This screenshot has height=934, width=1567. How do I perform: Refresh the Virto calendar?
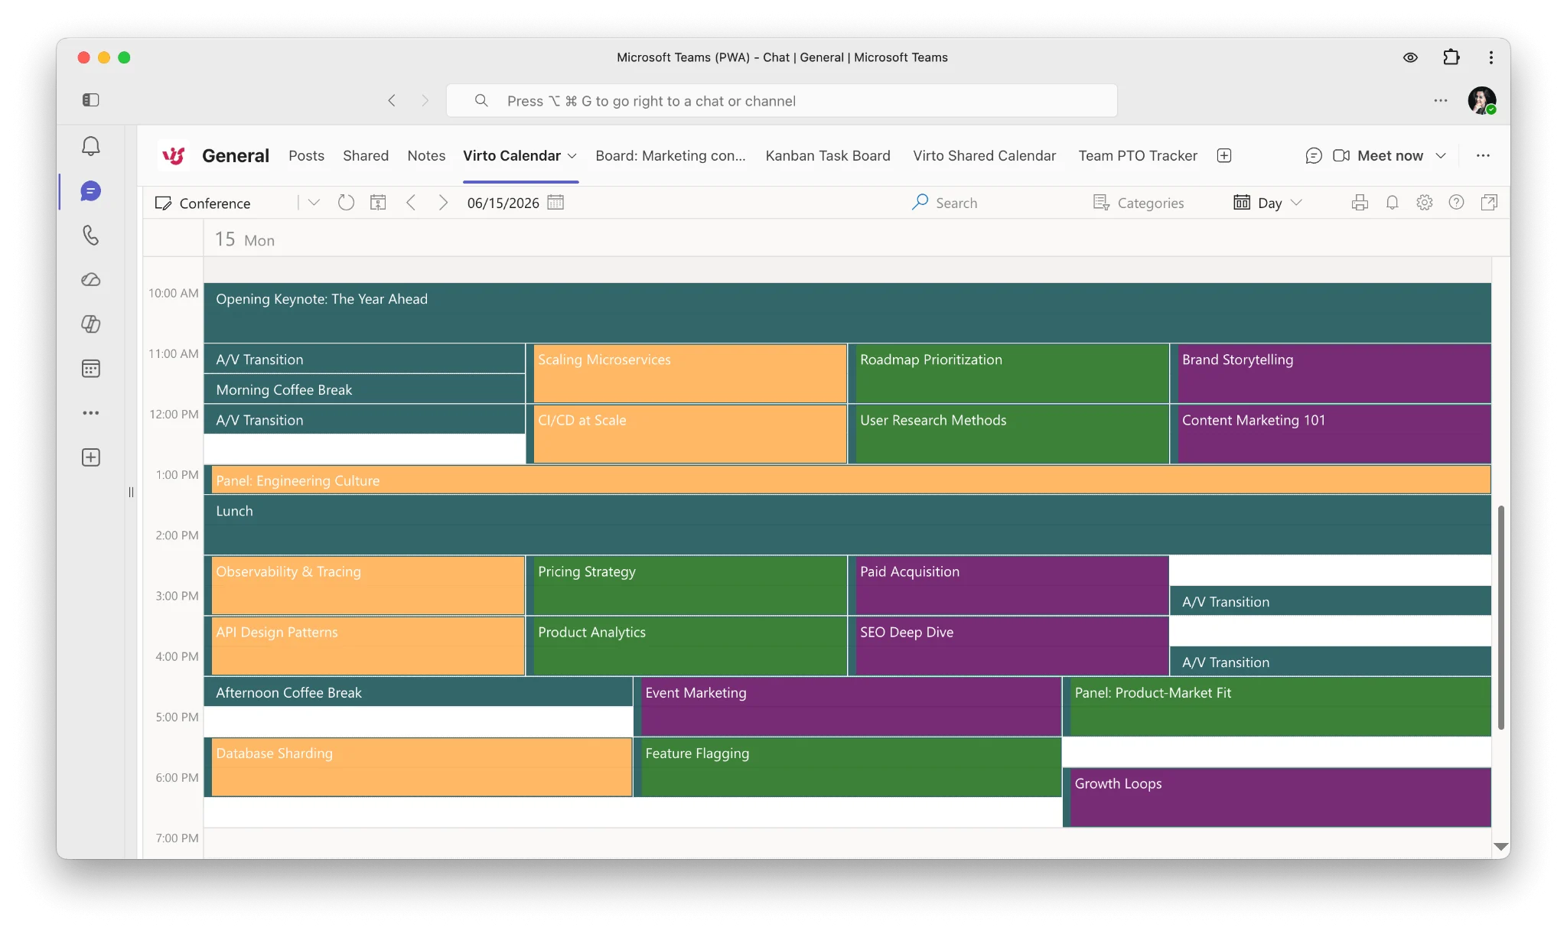346,203
